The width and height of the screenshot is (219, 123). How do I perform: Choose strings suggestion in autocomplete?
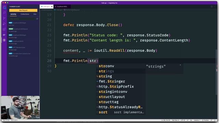[121, 71]
